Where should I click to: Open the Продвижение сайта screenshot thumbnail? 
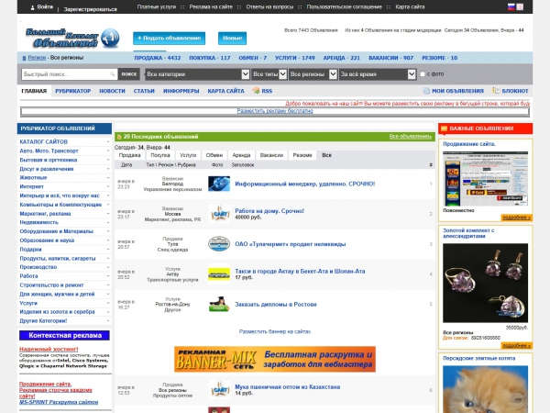[485, 179]
